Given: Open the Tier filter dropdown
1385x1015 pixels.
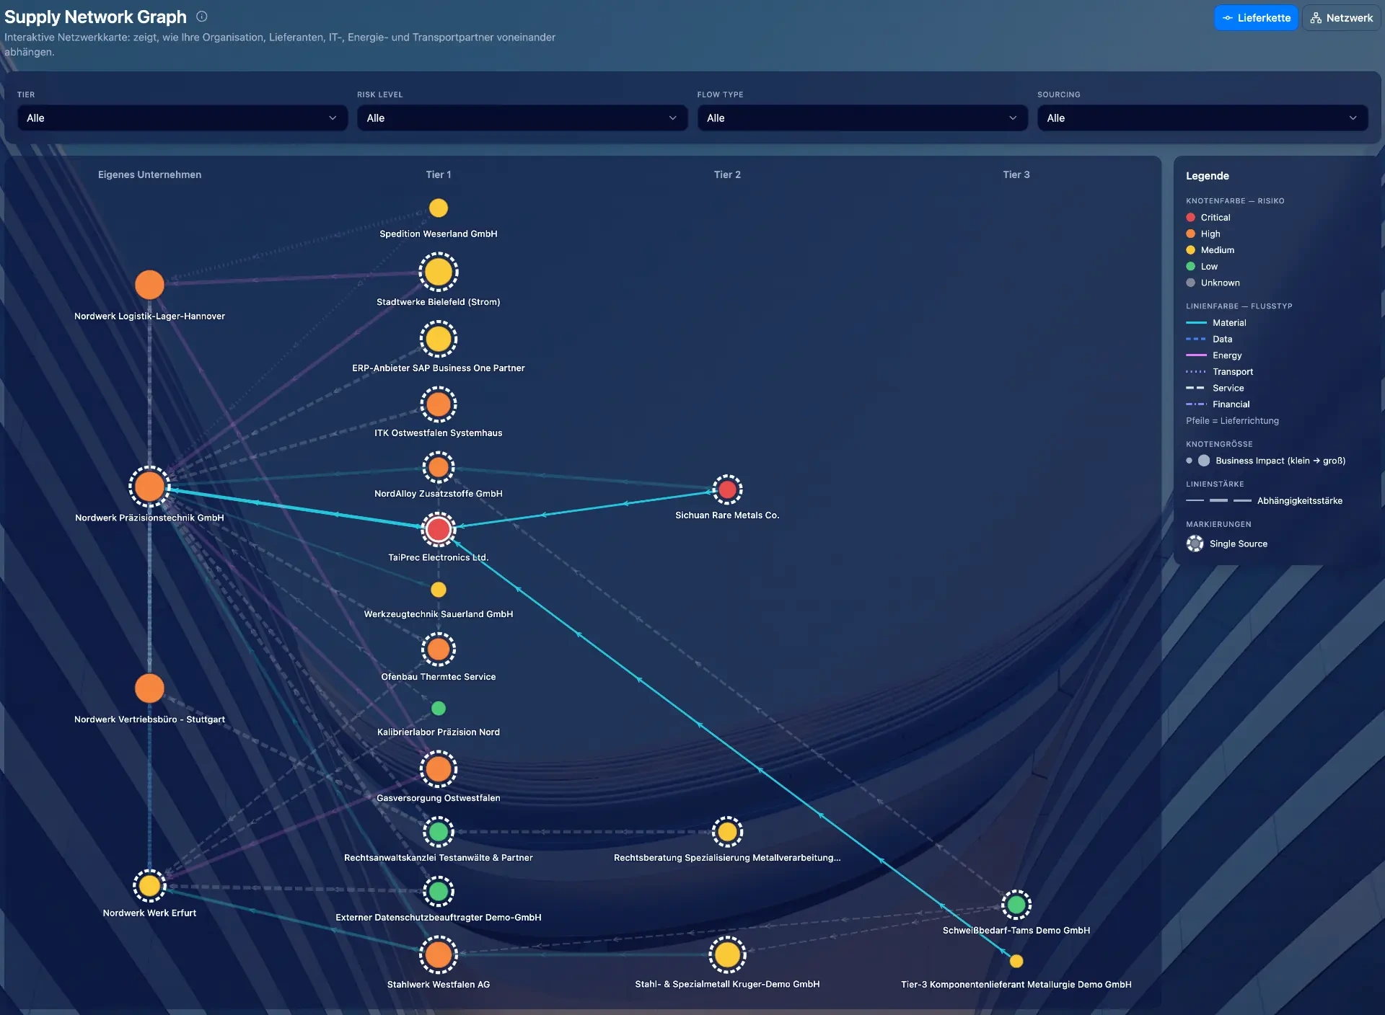Looking at the screenshot, I should [183, 118].
